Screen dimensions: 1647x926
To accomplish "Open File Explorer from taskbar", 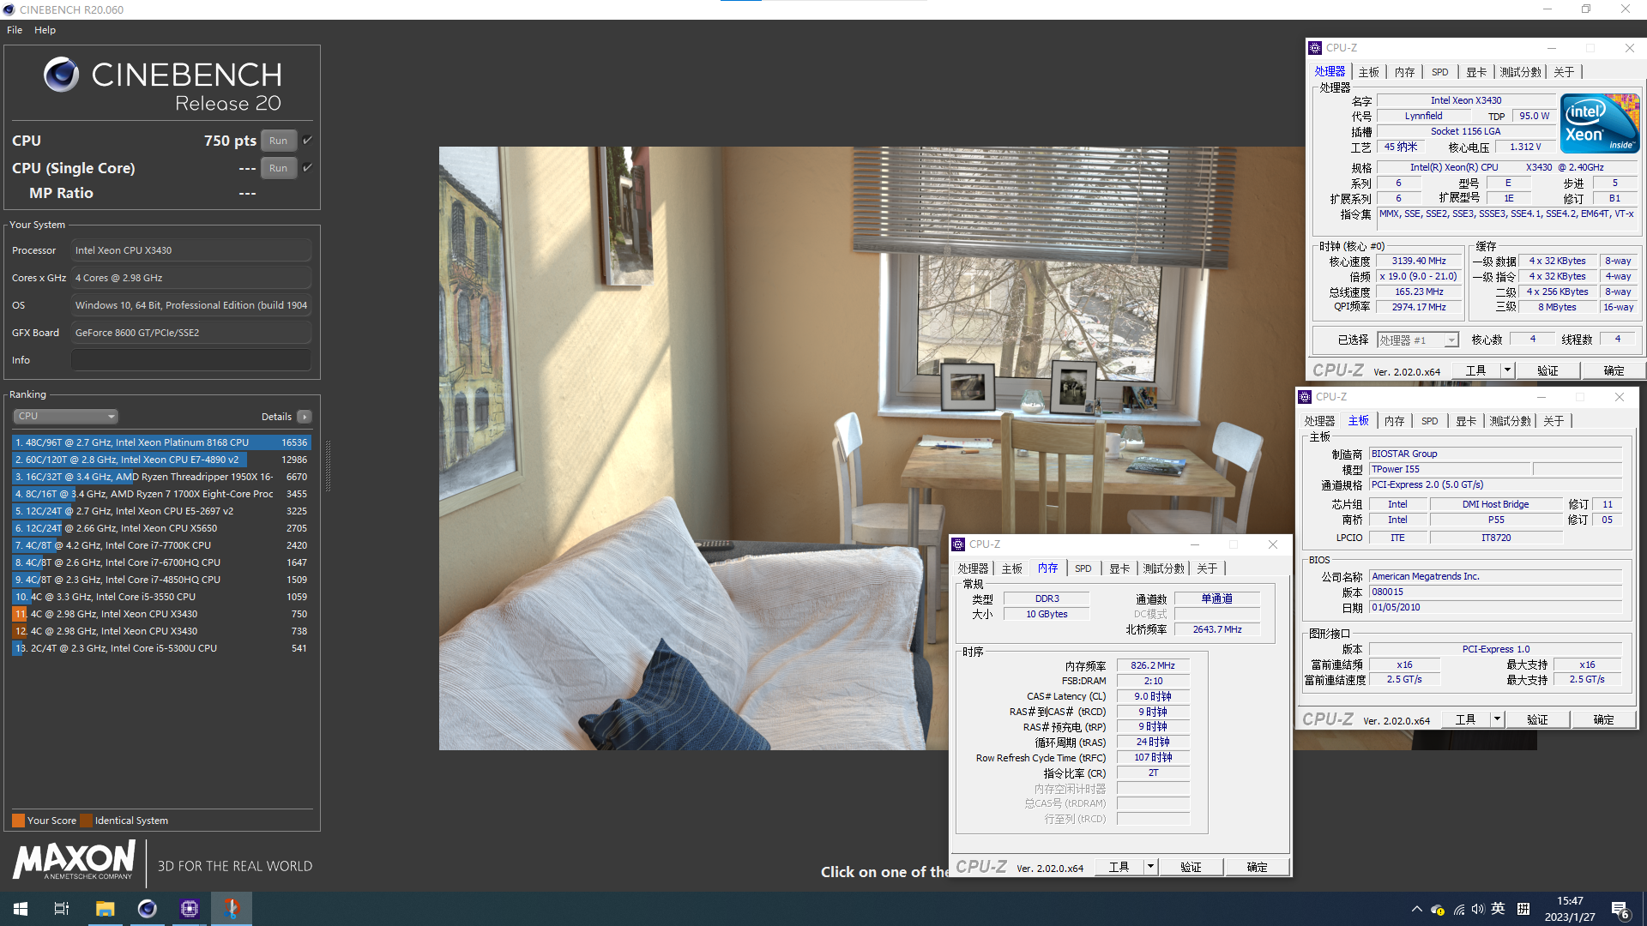I will click(x=105, y=909).
